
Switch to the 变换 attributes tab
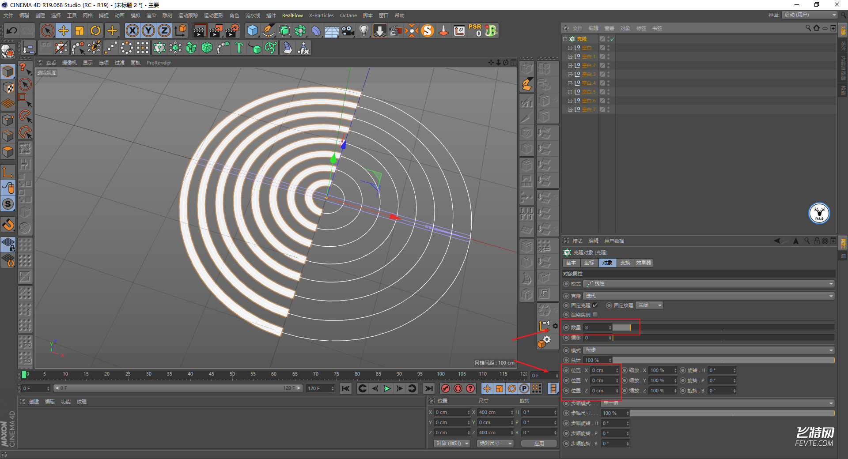(x=625, y=263)
